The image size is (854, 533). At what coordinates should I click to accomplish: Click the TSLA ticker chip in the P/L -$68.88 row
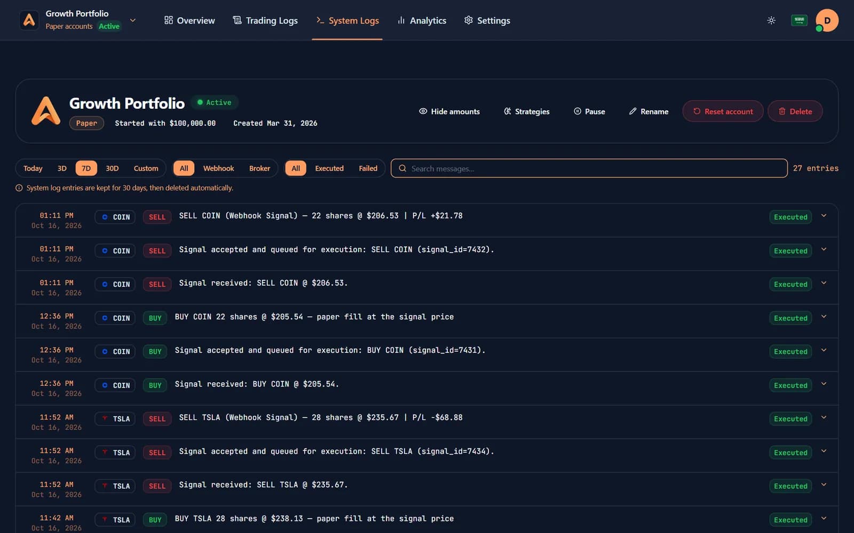pyautogui.click(x=115, y=419)
